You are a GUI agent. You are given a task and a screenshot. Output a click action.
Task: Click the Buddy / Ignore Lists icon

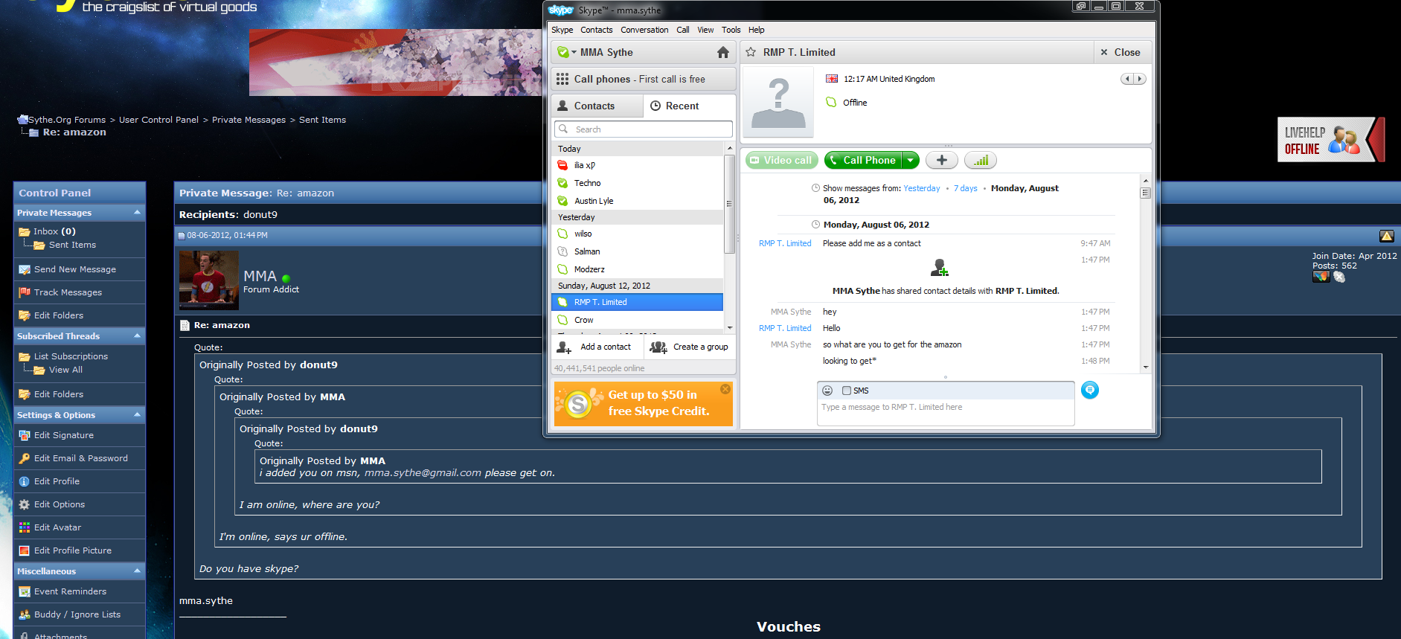click(x=25, y=614)
